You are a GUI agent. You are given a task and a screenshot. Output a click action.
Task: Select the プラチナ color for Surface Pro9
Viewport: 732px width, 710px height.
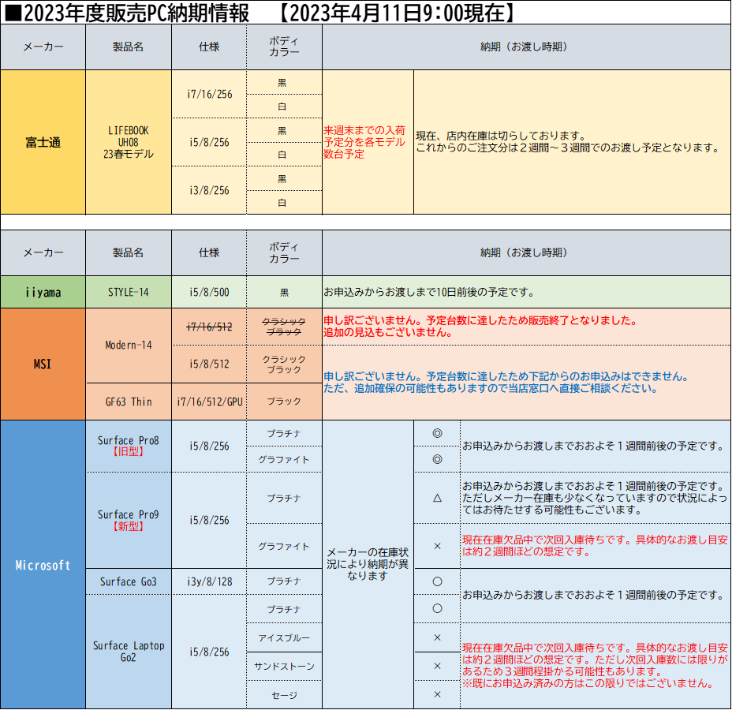point(284,498)
